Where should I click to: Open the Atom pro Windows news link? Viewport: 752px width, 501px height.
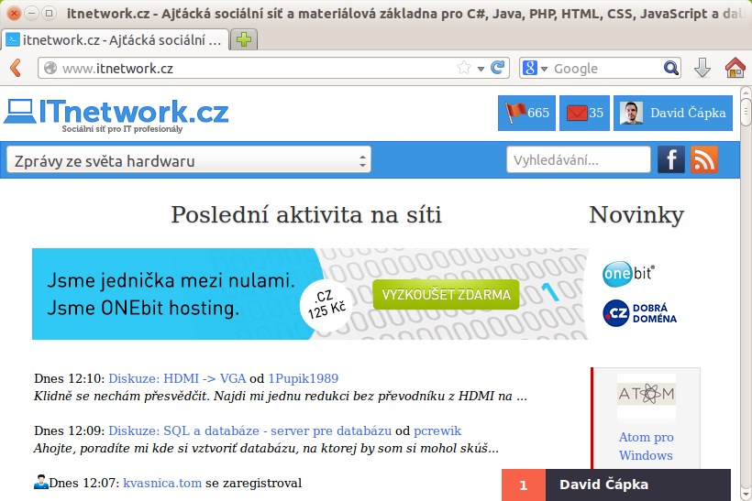coord(646,446)
